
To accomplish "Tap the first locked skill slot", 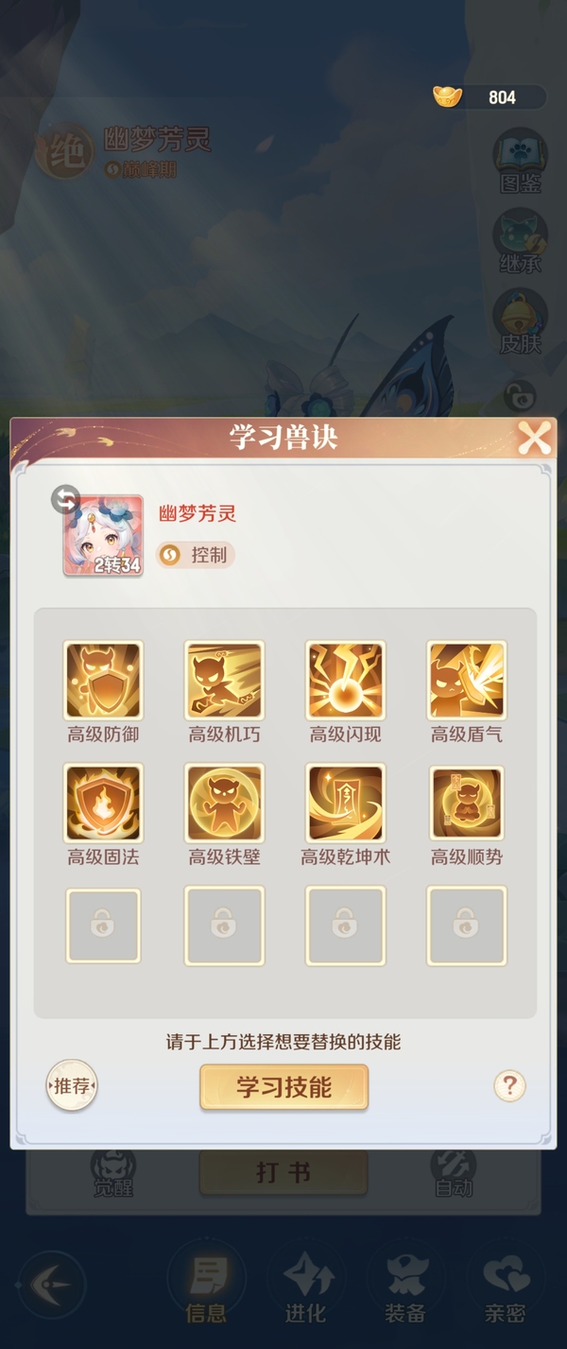I will 103,926.
